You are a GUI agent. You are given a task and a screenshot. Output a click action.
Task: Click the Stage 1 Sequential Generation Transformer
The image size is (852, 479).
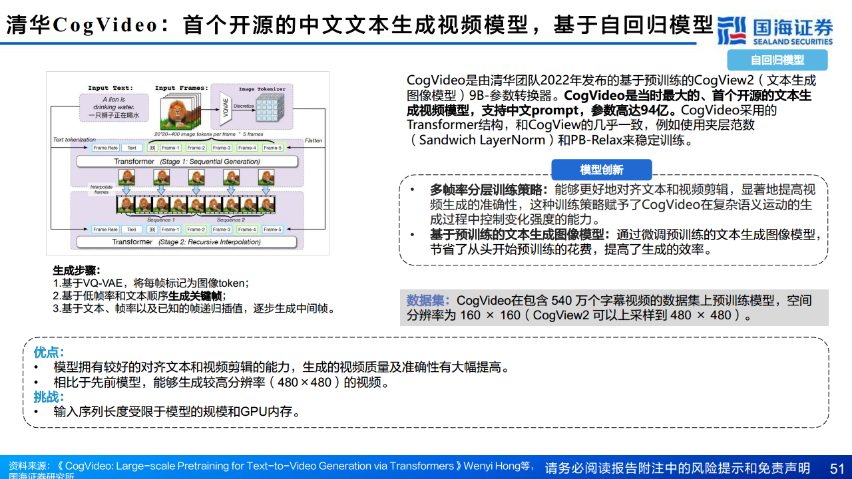tap(187, 162)
